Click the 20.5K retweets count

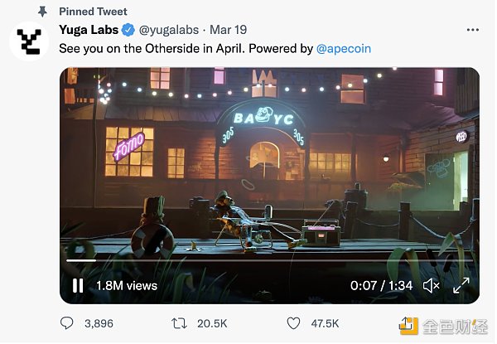point(212,323)
